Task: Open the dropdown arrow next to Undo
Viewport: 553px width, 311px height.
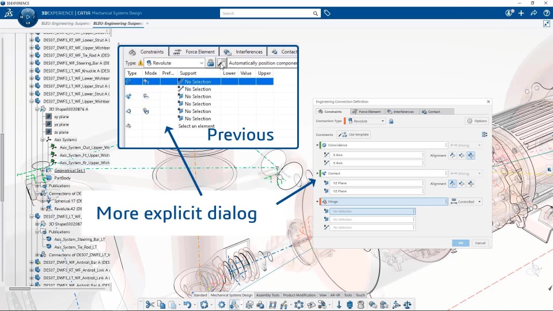Action: [195, 305]
